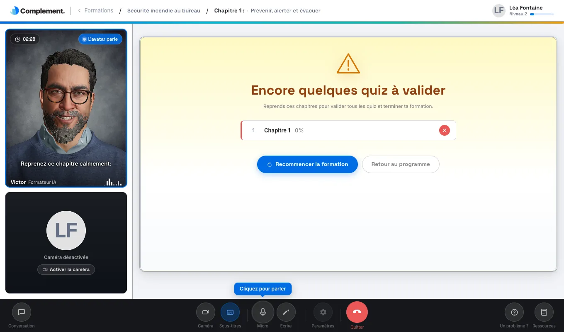Open Sécurité incendie au bureau breadcrumb
This screenshot has height=332, width=564.
tap(164, 10)
